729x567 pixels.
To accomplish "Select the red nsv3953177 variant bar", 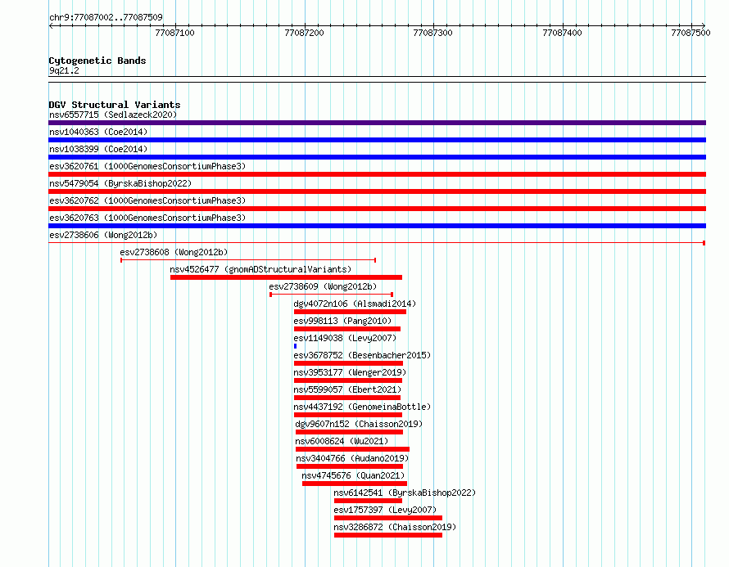I will point(348,380).
